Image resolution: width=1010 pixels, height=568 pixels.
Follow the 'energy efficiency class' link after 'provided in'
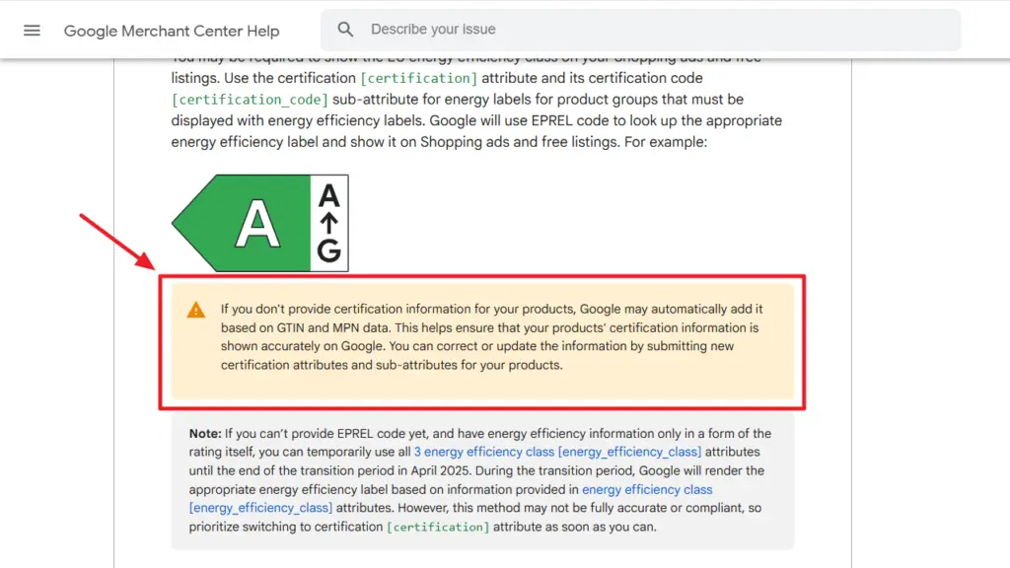click(647, 489)
